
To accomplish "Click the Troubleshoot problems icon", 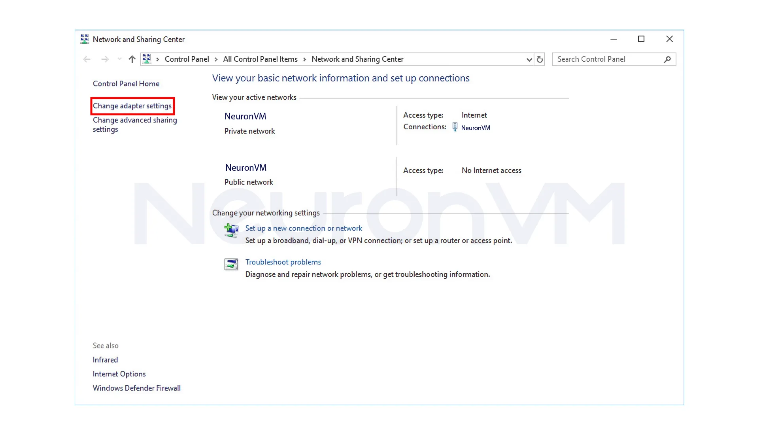I will [231, 264].
